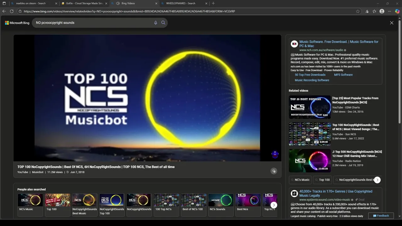Open the Feedback button
This screenshot has width=402, height=226.
[x=381, y=216]
